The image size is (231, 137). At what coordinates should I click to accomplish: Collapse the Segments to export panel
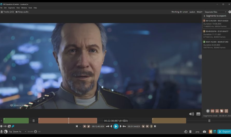click(x=204, y=16)
